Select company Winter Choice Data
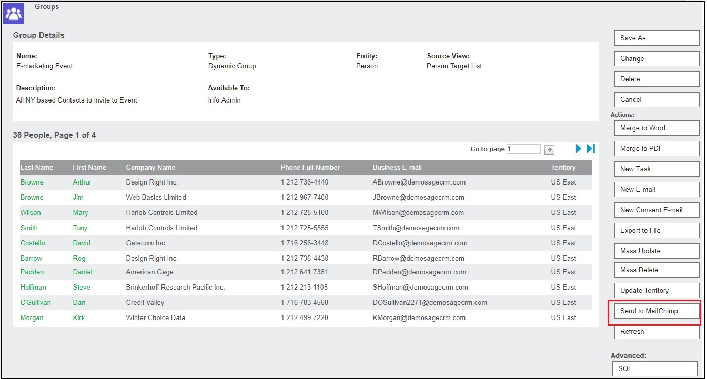707x379 pixels. point(156,317)
